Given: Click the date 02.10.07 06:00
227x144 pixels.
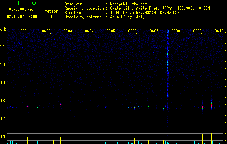Looking at the screenshot, I should click(22, 17).
